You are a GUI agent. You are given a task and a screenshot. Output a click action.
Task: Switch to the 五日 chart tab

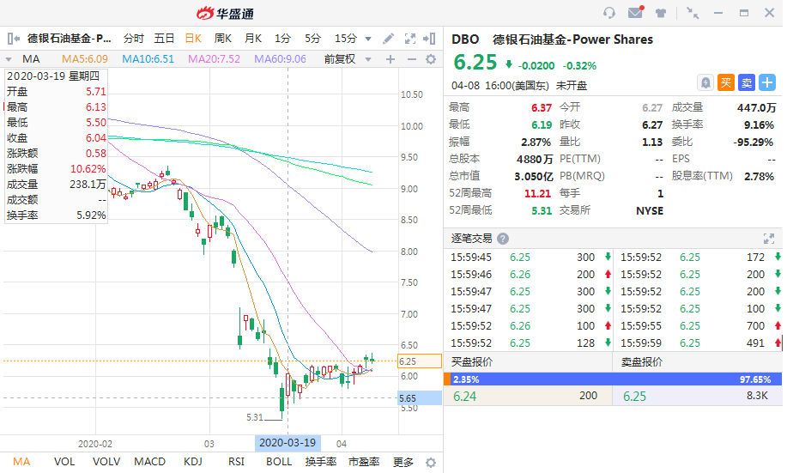[164, 38]
